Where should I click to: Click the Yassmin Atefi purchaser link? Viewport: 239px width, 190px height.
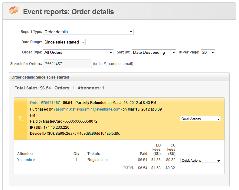[x=65, y=109]
